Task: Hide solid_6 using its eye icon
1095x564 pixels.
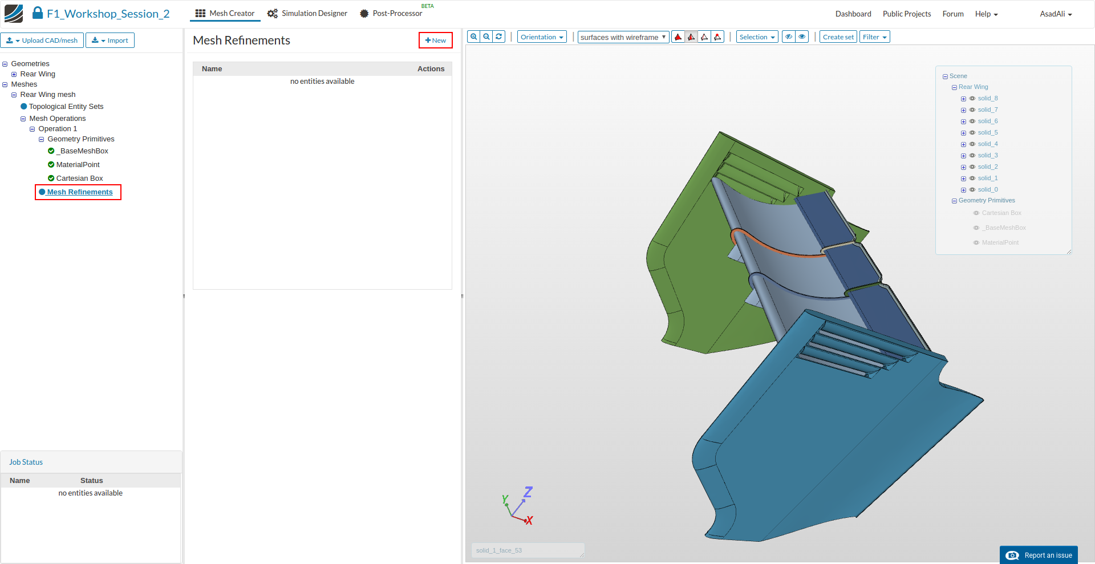Action: pyautogui.click(x=972, y=121)
